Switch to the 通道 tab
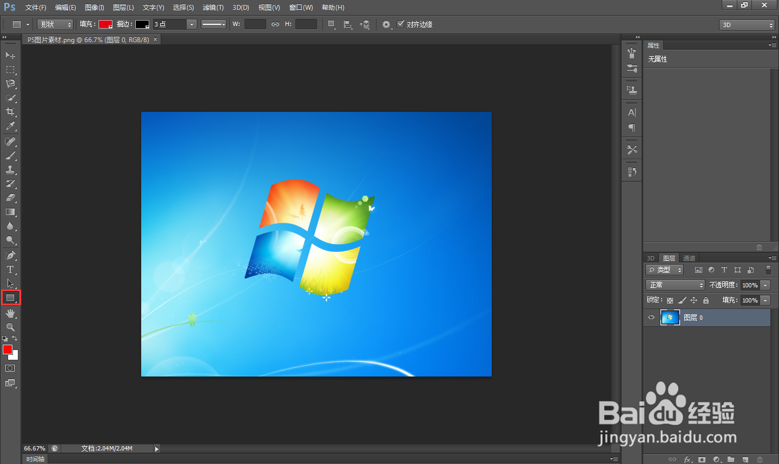The image size is (779, 464). pyautogui.click(x=689, y=258)
